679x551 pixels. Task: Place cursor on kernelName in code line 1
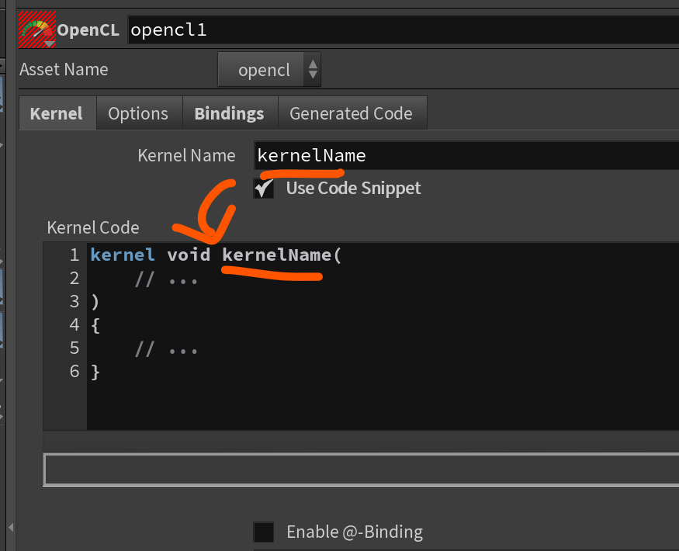[x=276, y=255]
